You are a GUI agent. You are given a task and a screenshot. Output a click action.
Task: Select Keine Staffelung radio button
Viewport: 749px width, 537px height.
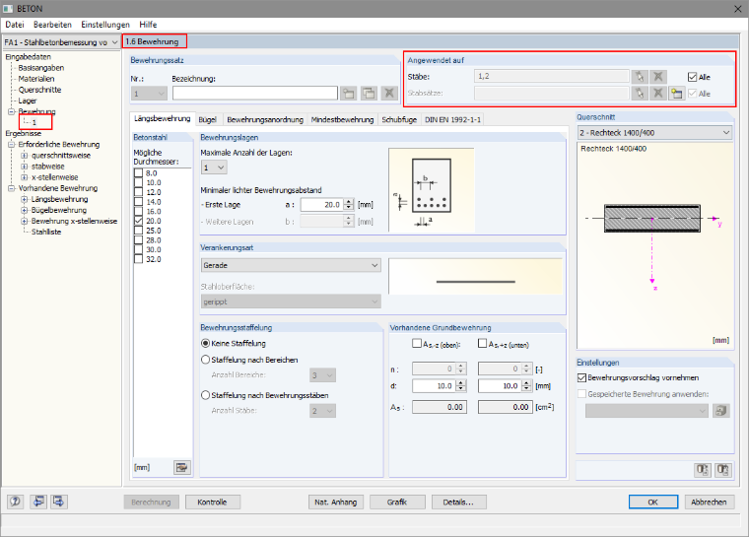click(x=205, y=343)
